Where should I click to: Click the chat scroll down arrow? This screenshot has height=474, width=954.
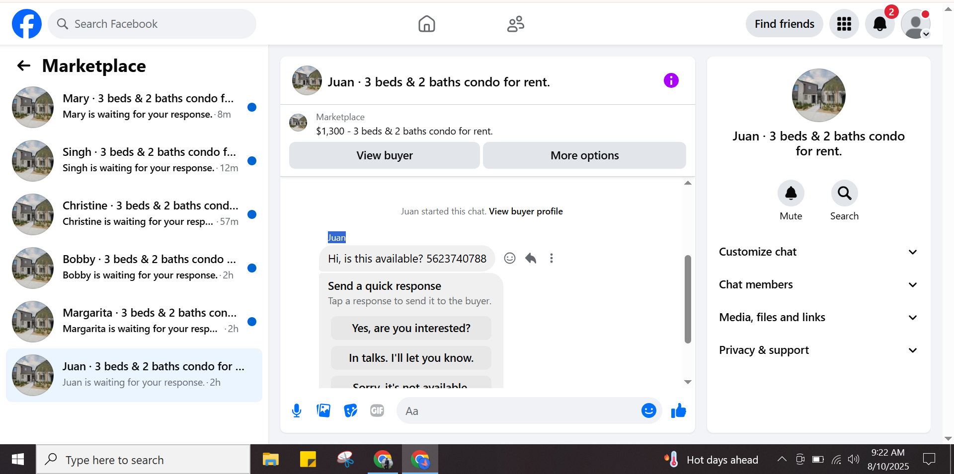pyautogui.click(x=688, y=382)
